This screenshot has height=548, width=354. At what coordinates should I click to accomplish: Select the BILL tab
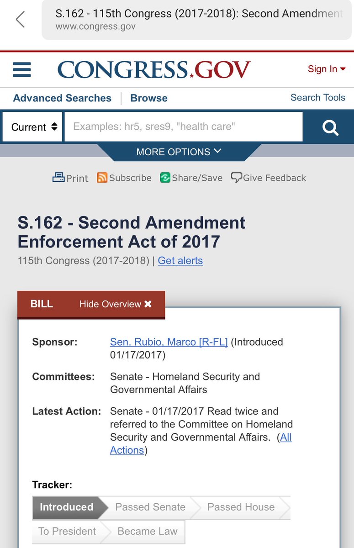[42, 304]
